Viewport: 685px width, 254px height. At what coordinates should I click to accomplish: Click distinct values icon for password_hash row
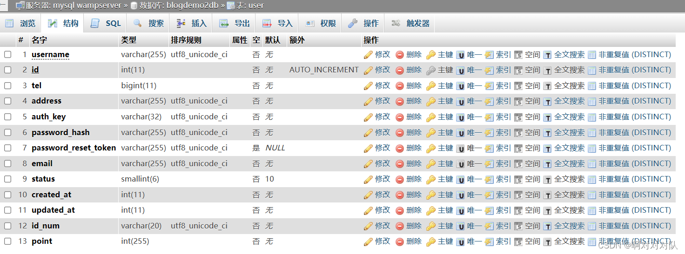tap(592, 133)
